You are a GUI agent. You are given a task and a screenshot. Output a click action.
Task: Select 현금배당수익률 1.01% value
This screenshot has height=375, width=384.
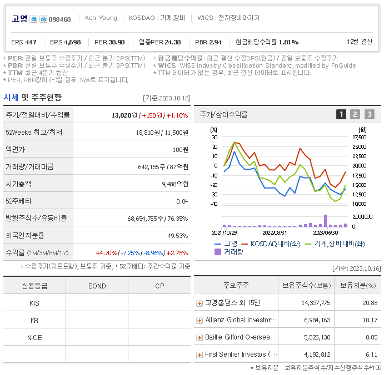click(267, 42)
